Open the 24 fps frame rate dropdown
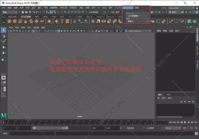 [x=173, y=128]
